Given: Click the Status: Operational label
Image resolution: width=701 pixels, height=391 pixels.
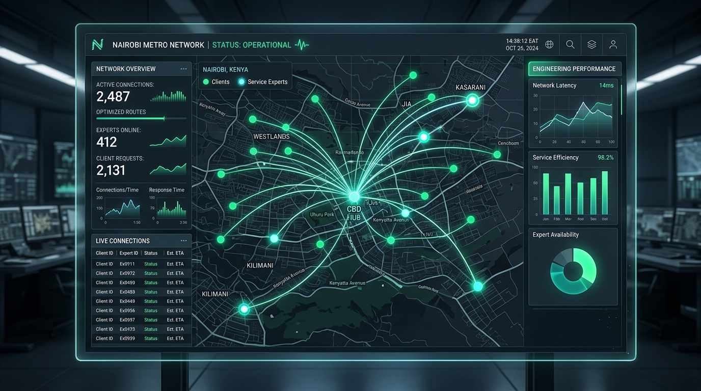Looking at the screenshot, I should click(x=252, y=45).
